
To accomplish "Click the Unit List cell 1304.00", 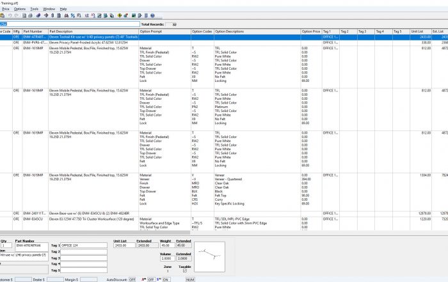I will click(x=426, y=175).
